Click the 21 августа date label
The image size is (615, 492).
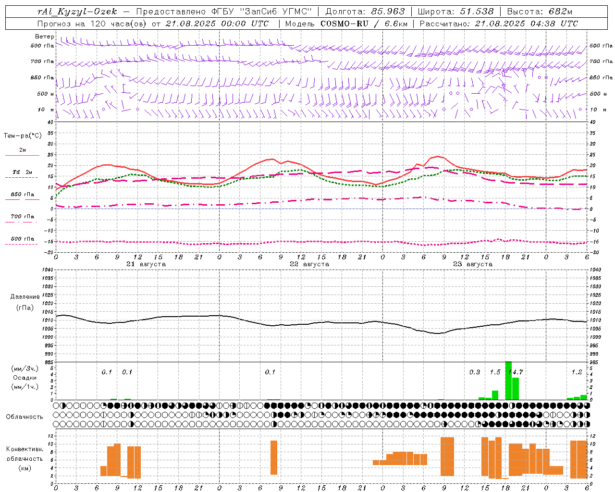[146, 264]
